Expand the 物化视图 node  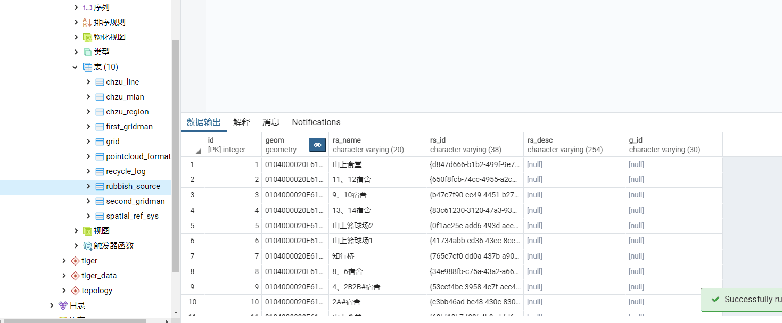pos(76,37)
